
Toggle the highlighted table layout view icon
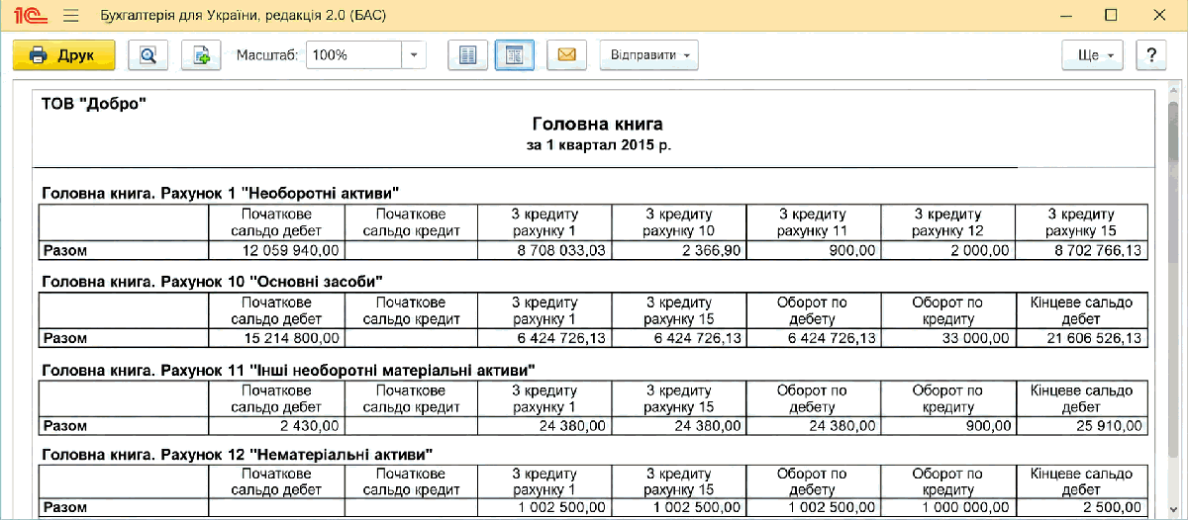click(x=515, y=55)
